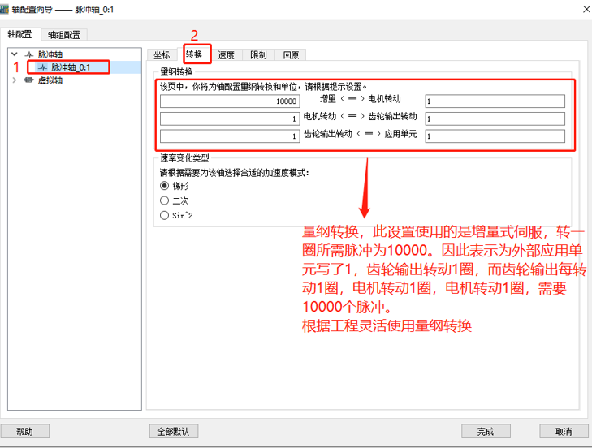Click the 电机转动 field right of 增量
Image resolution: width=592 pixels, height=448 pixels.
495,101
